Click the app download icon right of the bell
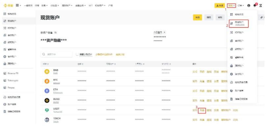269x129 pixels. (x=260, y=6)
